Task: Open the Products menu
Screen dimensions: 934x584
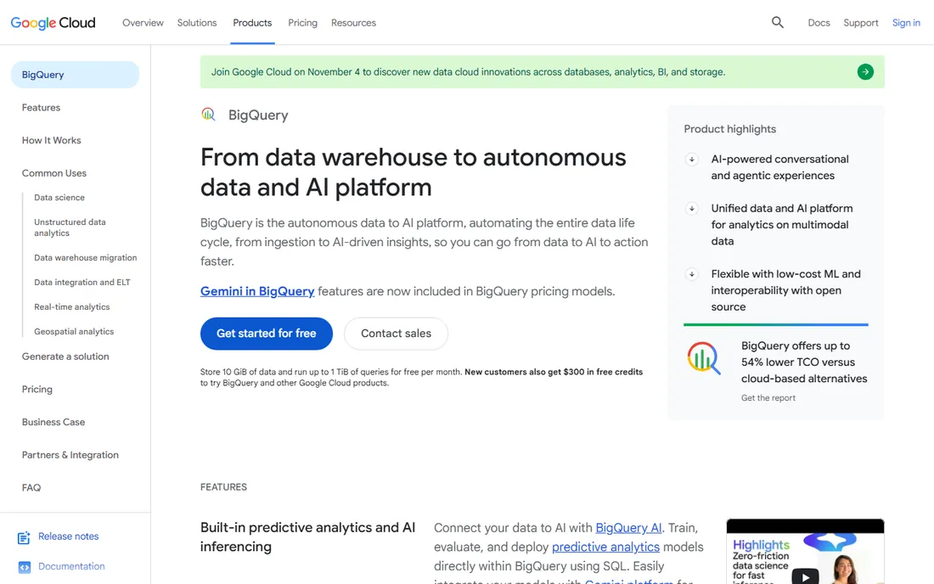Action: click(252, 23)
